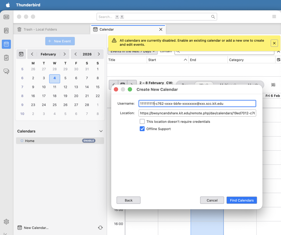Image resolution: width=281 pixels, height=235 pixels.
Task: Click the go-to-today mini calendar icon
Action: tap(21, 54)
